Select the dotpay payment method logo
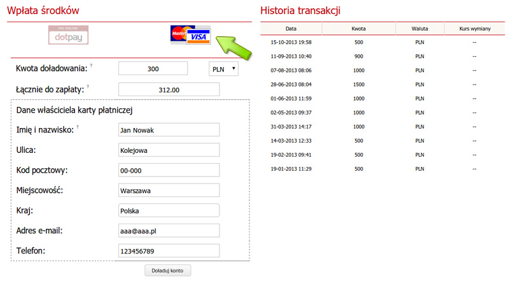Image resolution: width=509 pixels, height=286 pixels. (69, 35)
